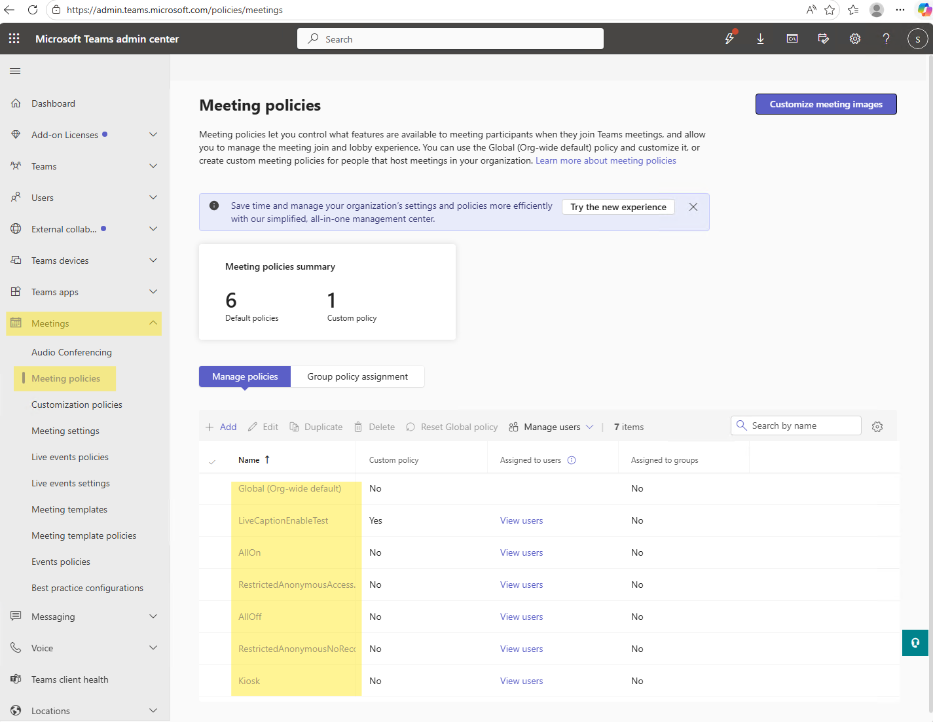The height and width of the screenshot is (722, 933).
Task: Open the app launcher waffle icon
Action: pos(14,39)
